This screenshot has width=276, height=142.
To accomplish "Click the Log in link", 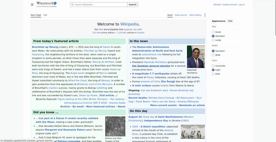I will (x=241, y=4).
